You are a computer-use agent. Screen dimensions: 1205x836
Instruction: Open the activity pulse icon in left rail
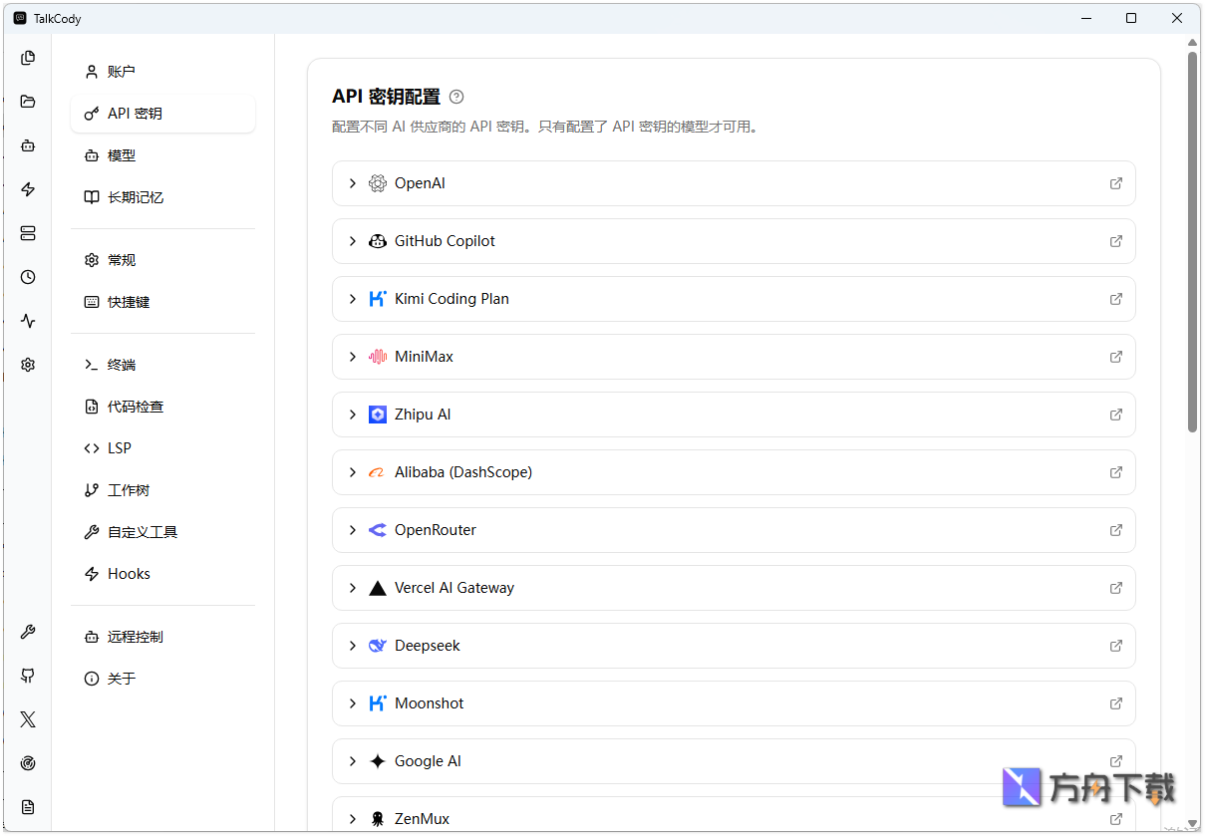pos(28,321)
